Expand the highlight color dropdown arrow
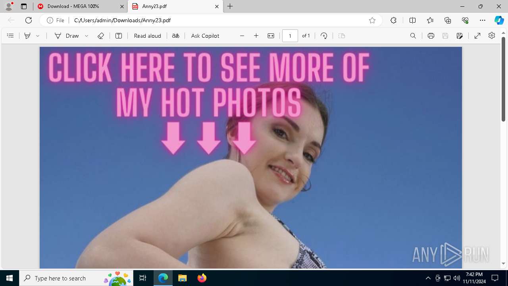 click(x=38, y=36)
